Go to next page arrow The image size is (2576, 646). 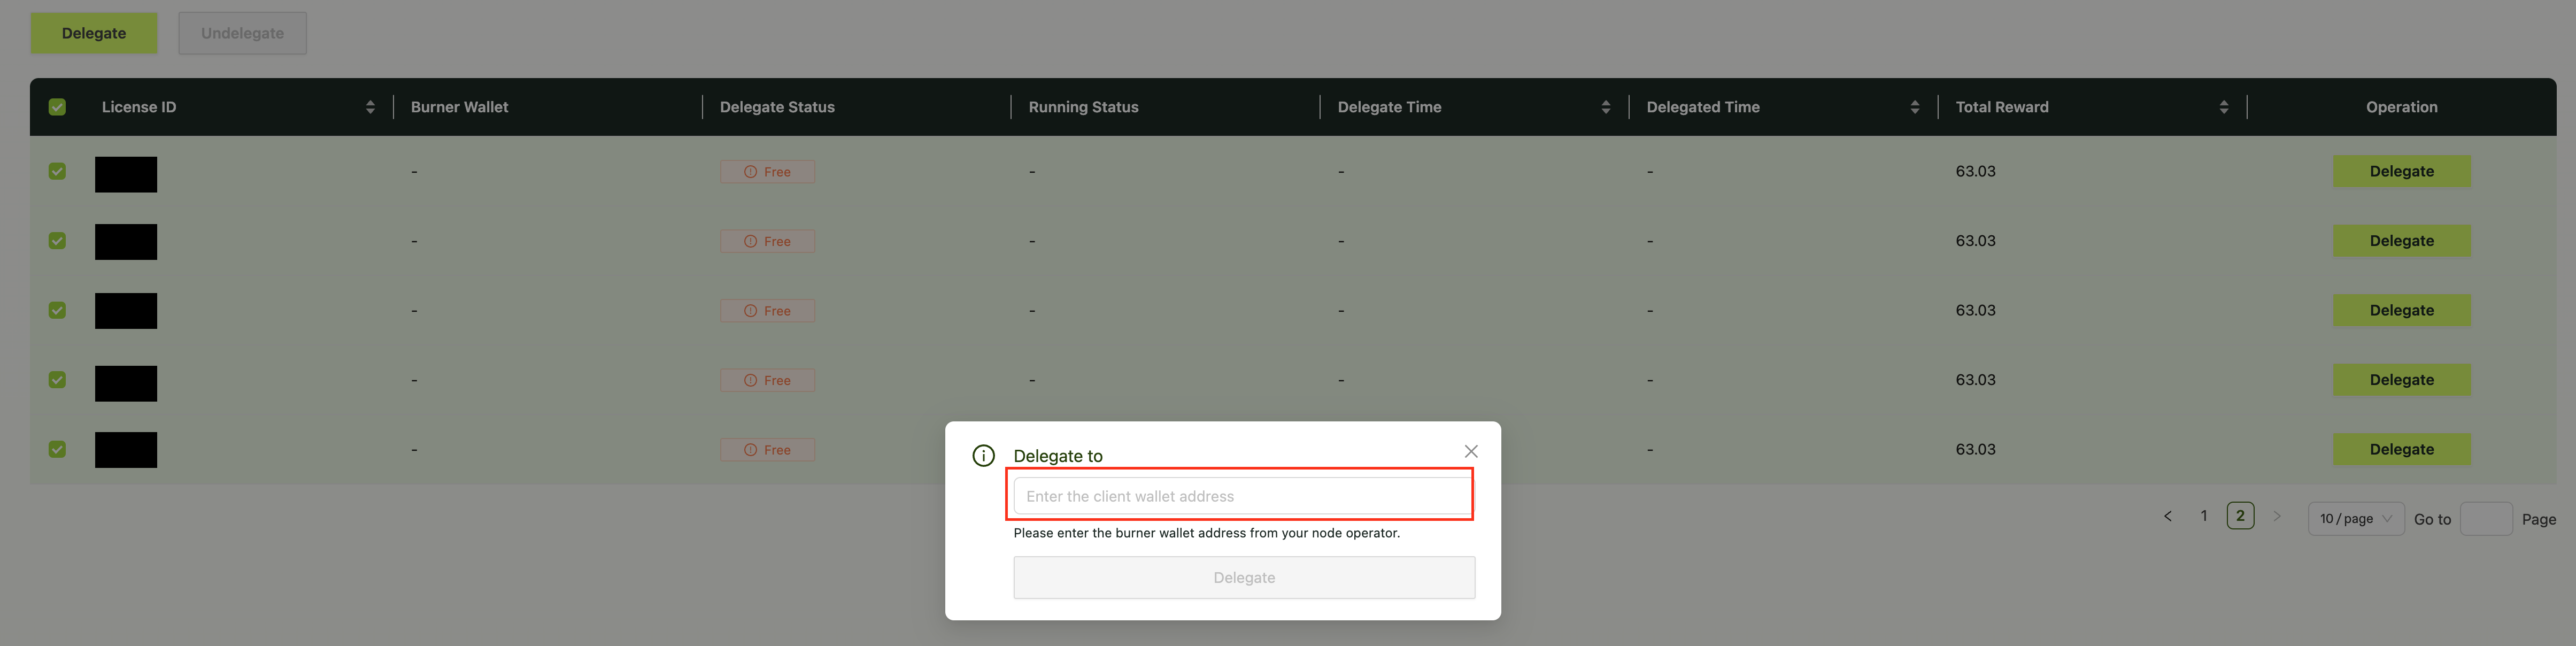click(x=2277, y=517)
